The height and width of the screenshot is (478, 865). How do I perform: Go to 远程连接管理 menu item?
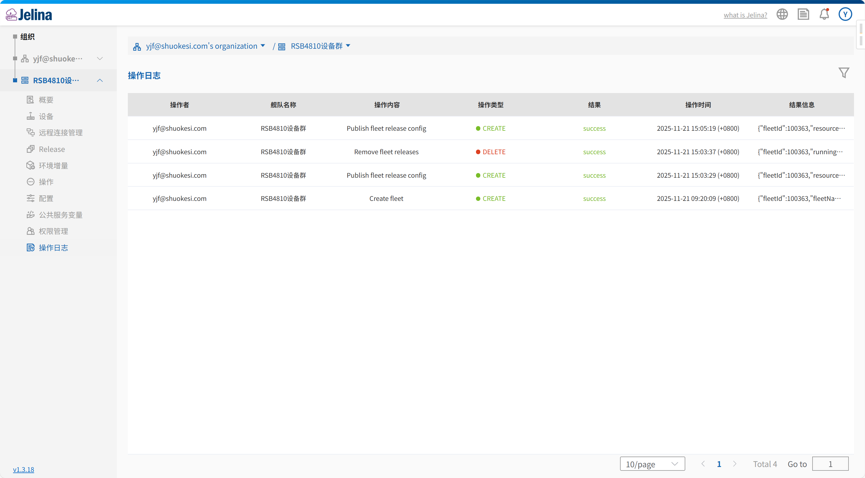coord(61,132)
